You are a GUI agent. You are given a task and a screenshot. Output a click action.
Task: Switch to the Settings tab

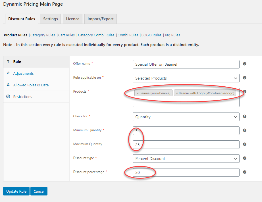pyautogui.click(x=51, y=19)
